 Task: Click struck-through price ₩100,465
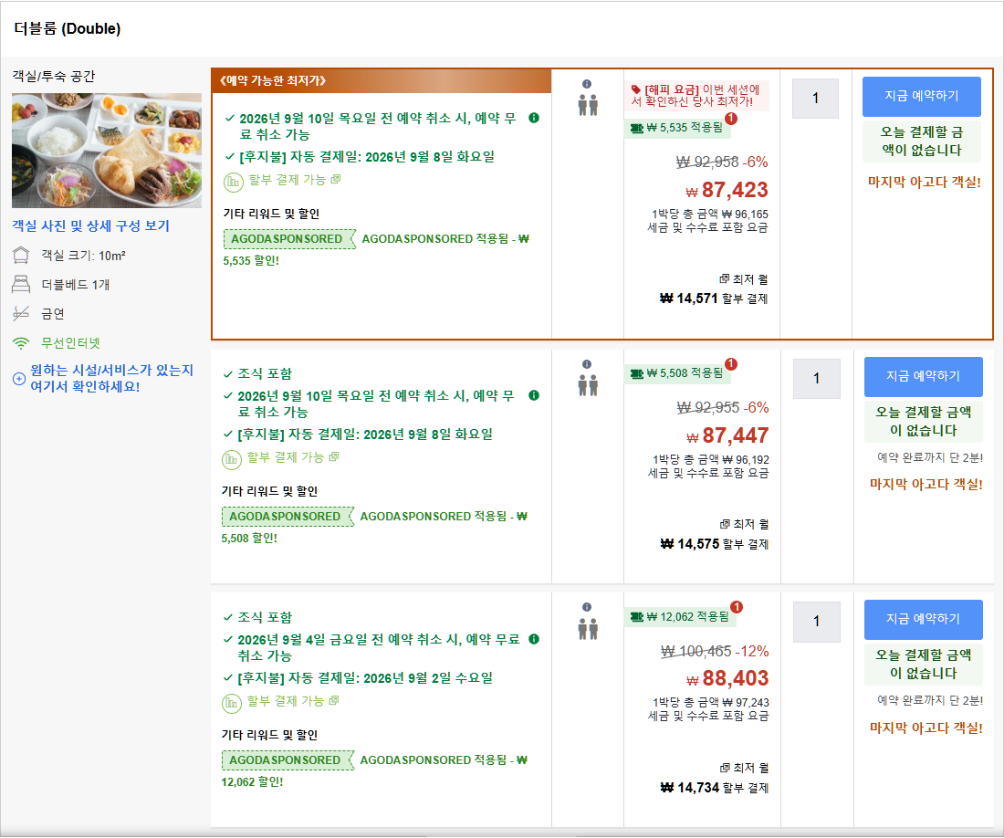point(696,651)
